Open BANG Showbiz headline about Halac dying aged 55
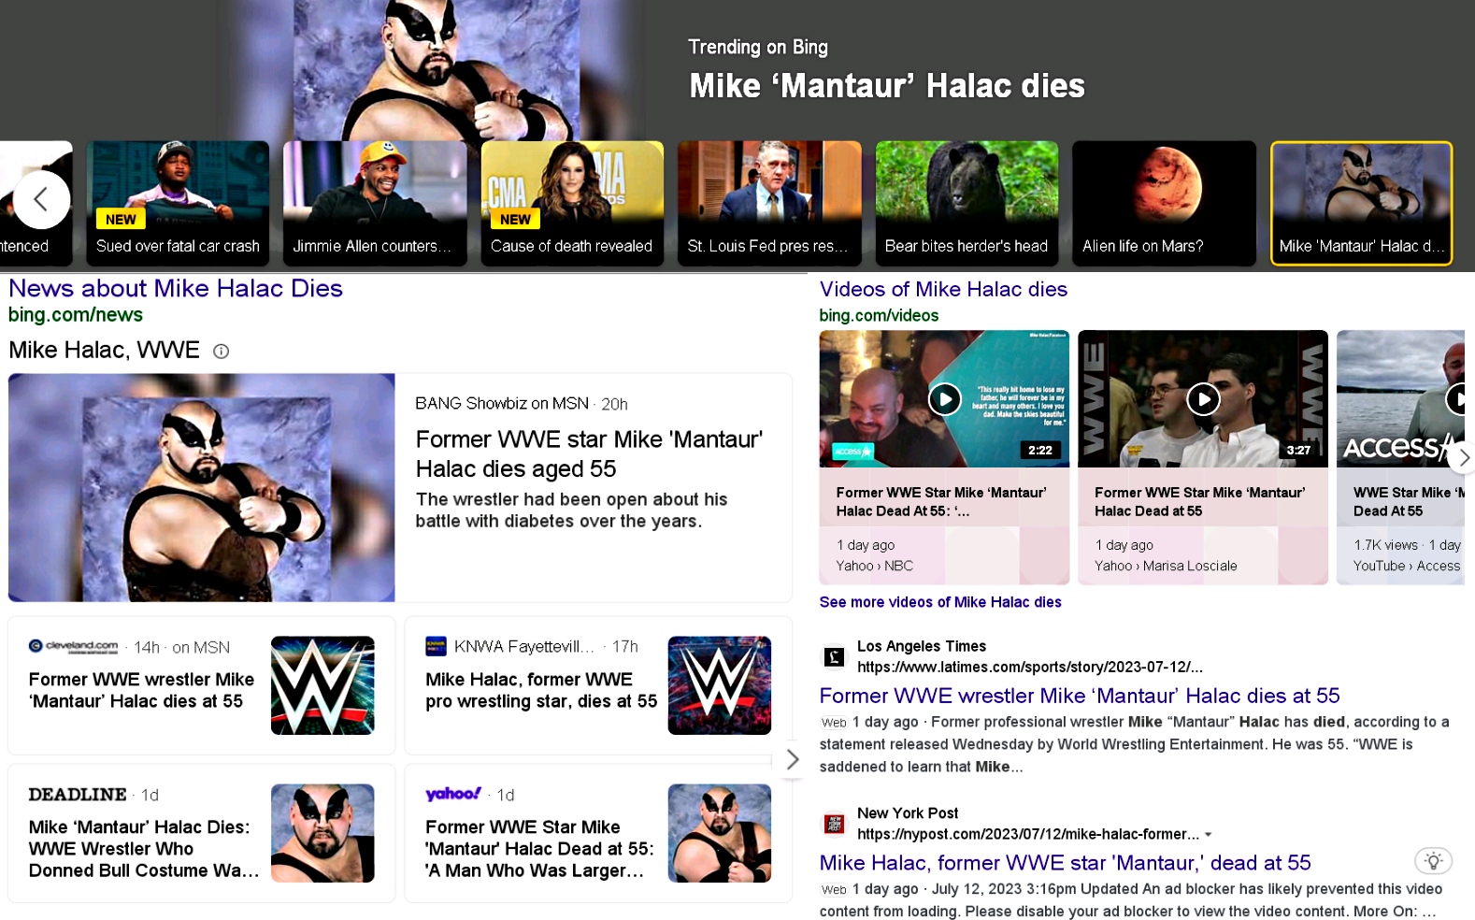Screen dimensions: 1475x920 [589, 453]
